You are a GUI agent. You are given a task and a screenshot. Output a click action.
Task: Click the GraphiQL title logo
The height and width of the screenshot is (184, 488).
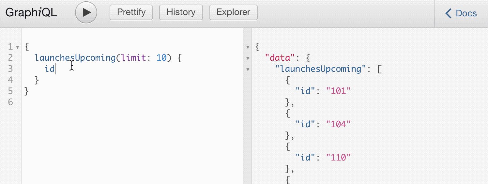point(31,13)
